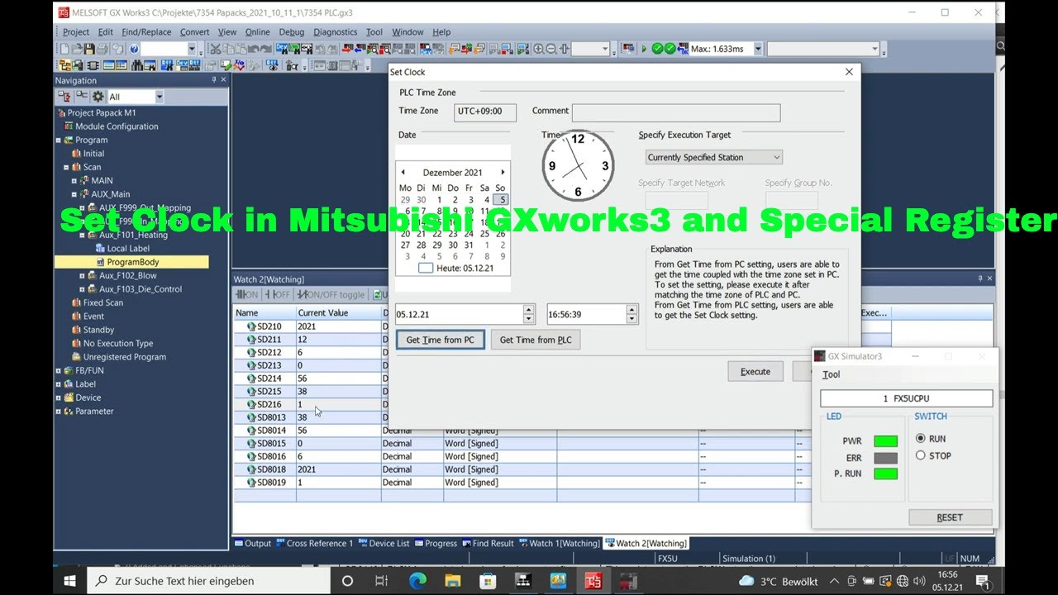Click the time field showing 16:56:39
The height and width of the screenshot is (595, 1058).
tap(587, 314)
